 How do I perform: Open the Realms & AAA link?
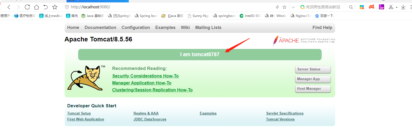(146, 113)
